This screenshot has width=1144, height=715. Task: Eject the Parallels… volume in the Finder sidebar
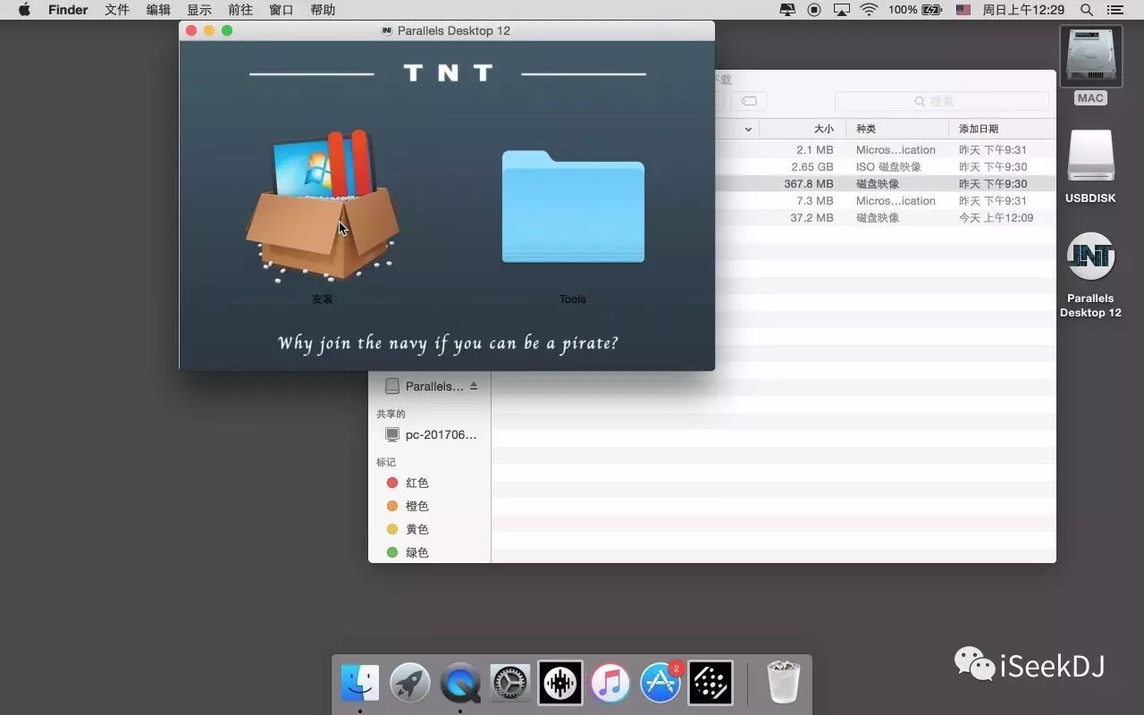(474, 386)
